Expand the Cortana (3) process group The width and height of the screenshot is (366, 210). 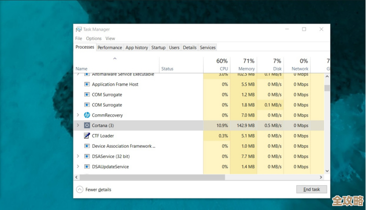point(78,125)
